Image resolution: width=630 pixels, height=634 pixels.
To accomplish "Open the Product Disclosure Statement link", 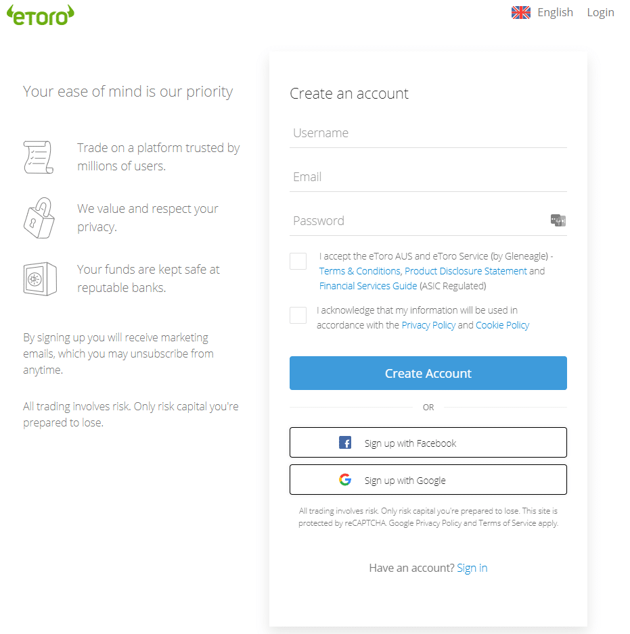I will (466, 271).
